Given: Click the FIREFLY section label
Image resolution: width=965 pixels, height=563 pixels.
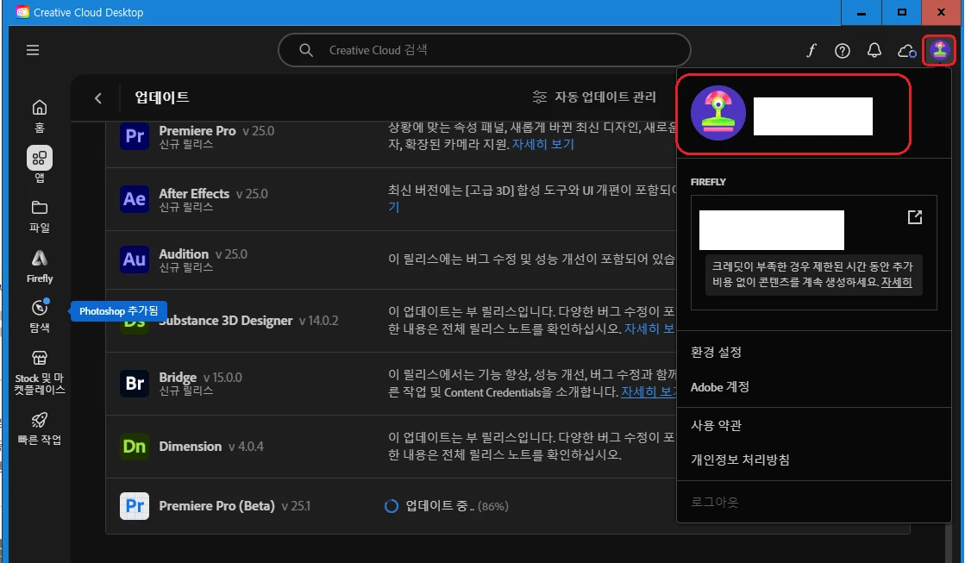Looking at the screenshot, I should click(x=708, y=182).
